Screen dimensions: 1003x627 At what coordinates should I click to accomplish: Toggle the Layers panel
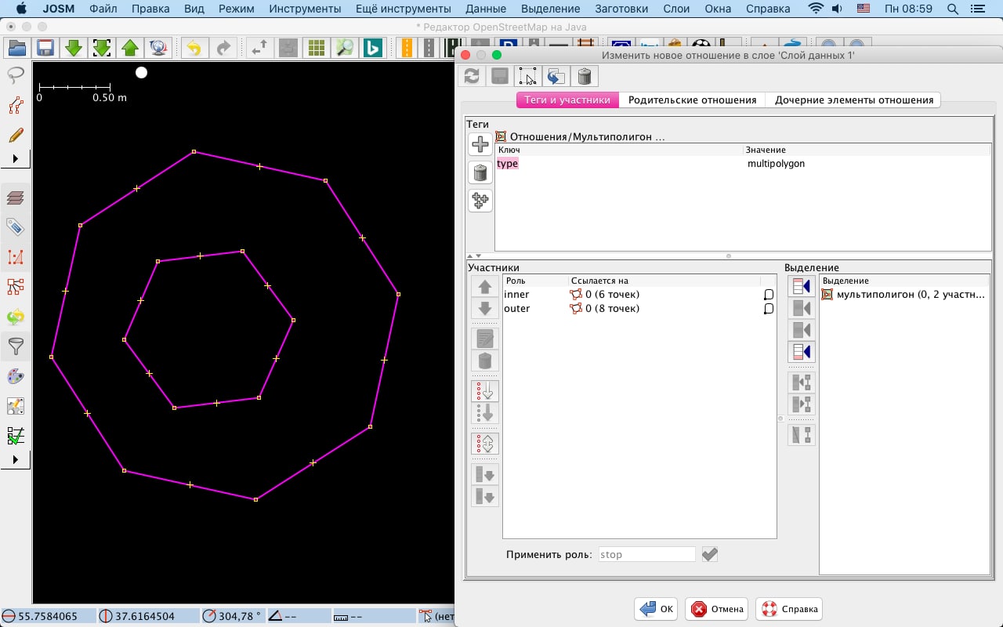tap(16, 198)
